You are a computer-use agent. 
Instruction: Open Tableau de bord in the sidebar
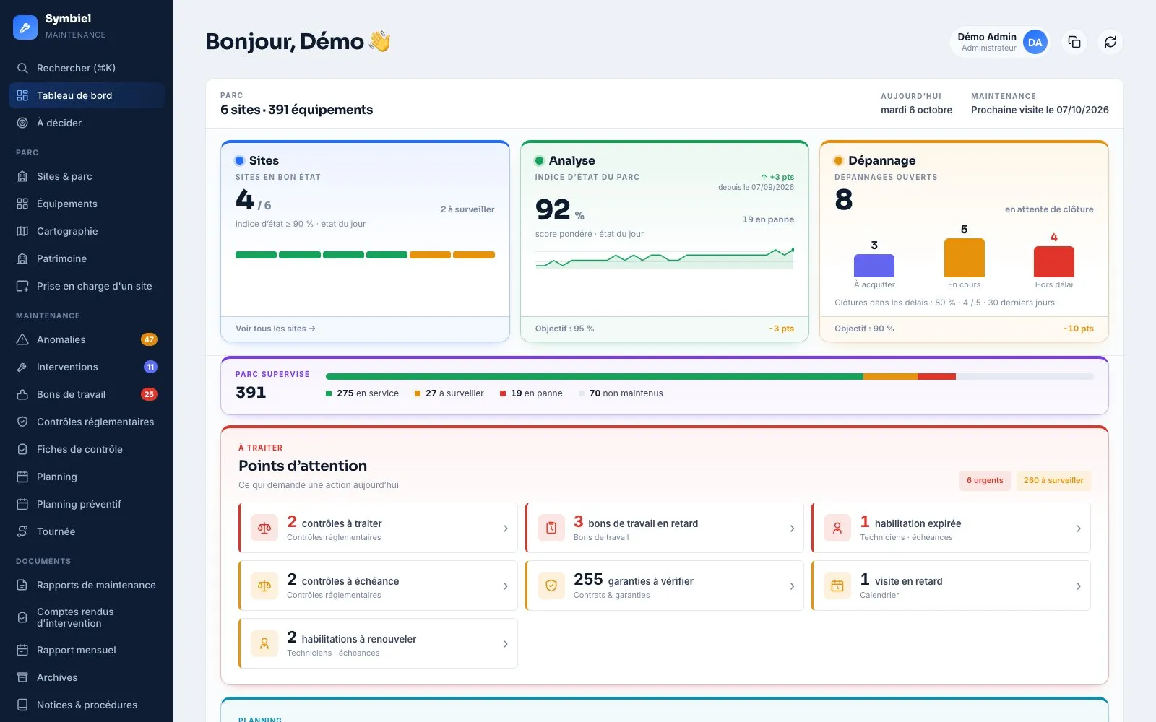87,95
